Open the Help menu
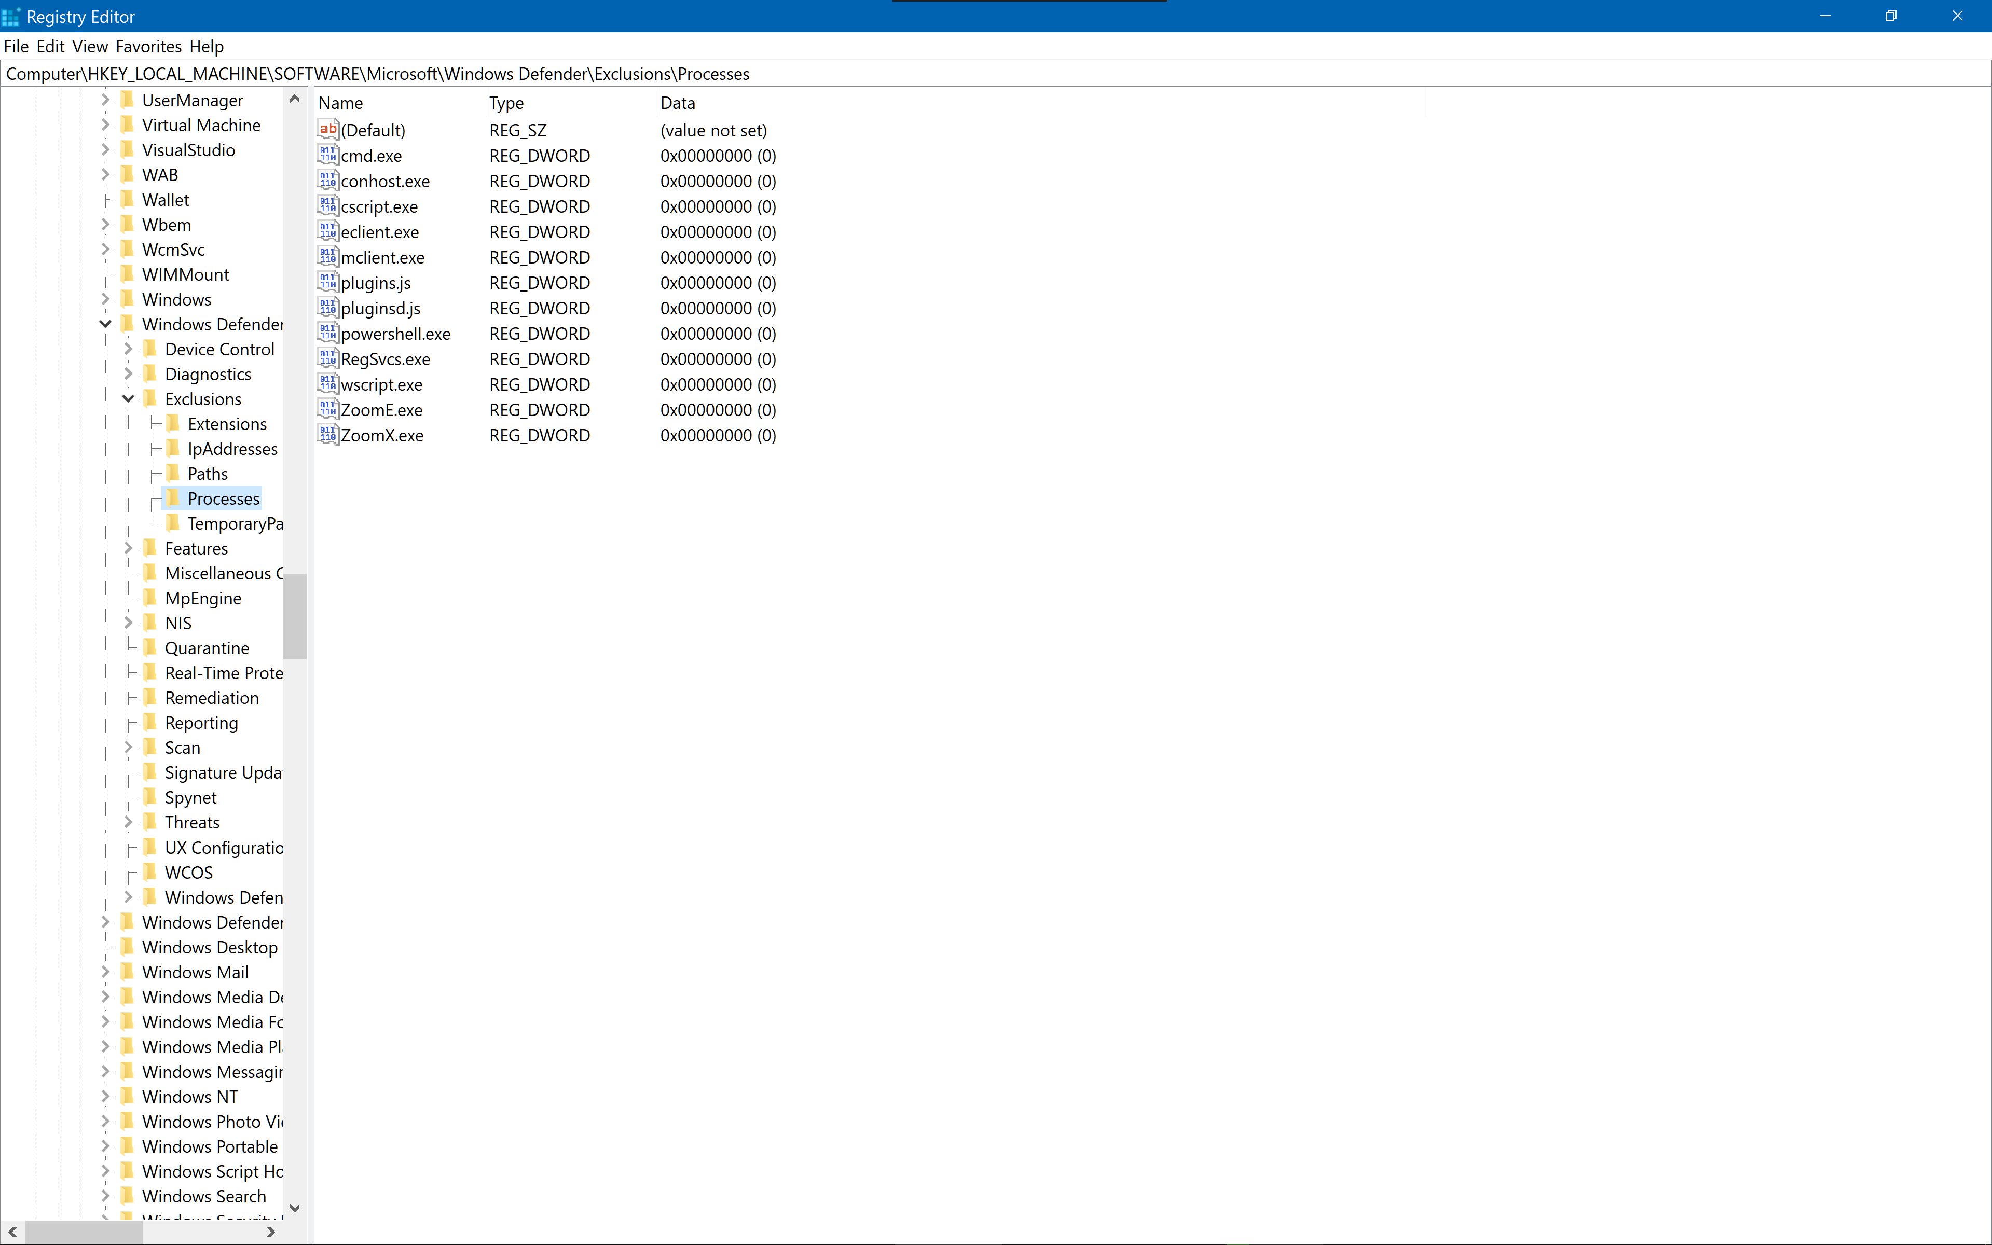 click(206, 46)
